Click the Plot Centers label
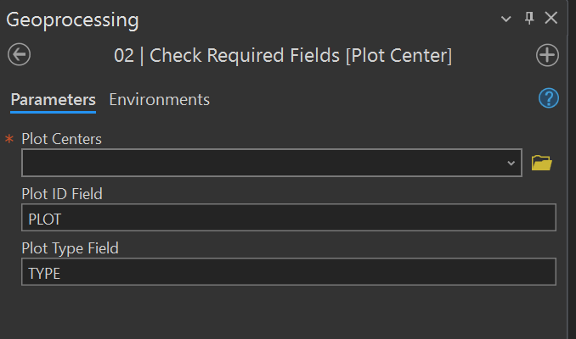576x339 pixels. [x=61, y=139]
